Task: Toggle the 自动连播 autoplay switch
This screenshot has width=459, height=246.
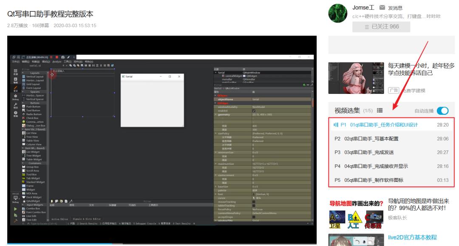Action: (442, 110)
